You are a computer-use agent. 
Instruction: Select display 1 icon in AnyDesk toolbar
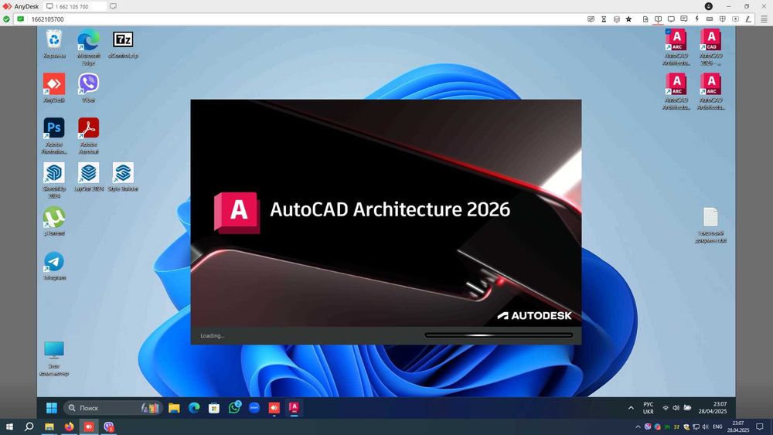(x=658, y=19)
